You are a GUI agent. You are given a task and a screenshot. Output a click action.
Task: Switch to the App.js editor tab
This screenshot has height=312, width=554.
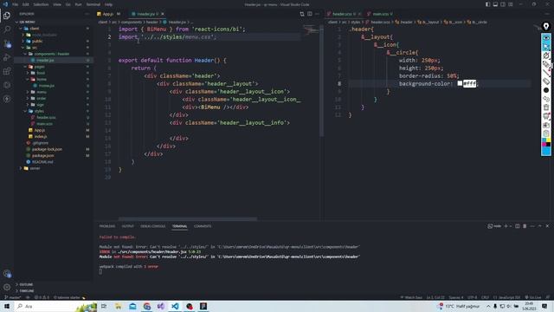coord(107,14)
